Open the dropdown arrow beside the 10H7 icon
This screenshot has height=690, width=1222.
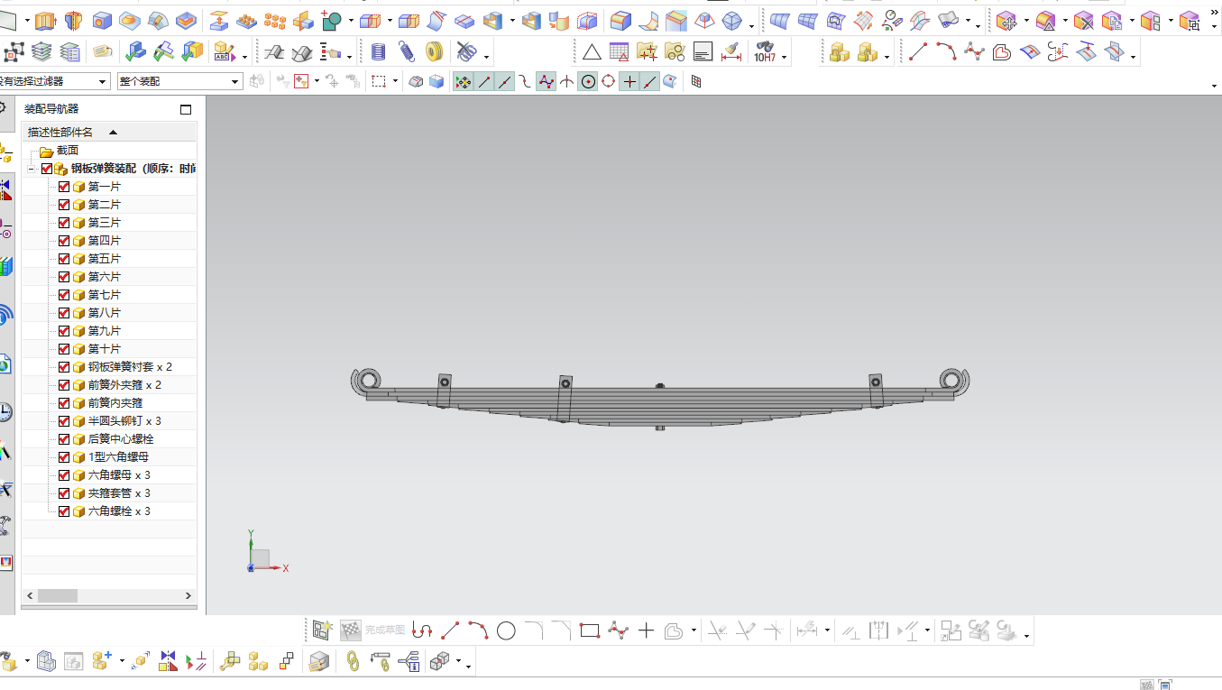click(785, 57)
